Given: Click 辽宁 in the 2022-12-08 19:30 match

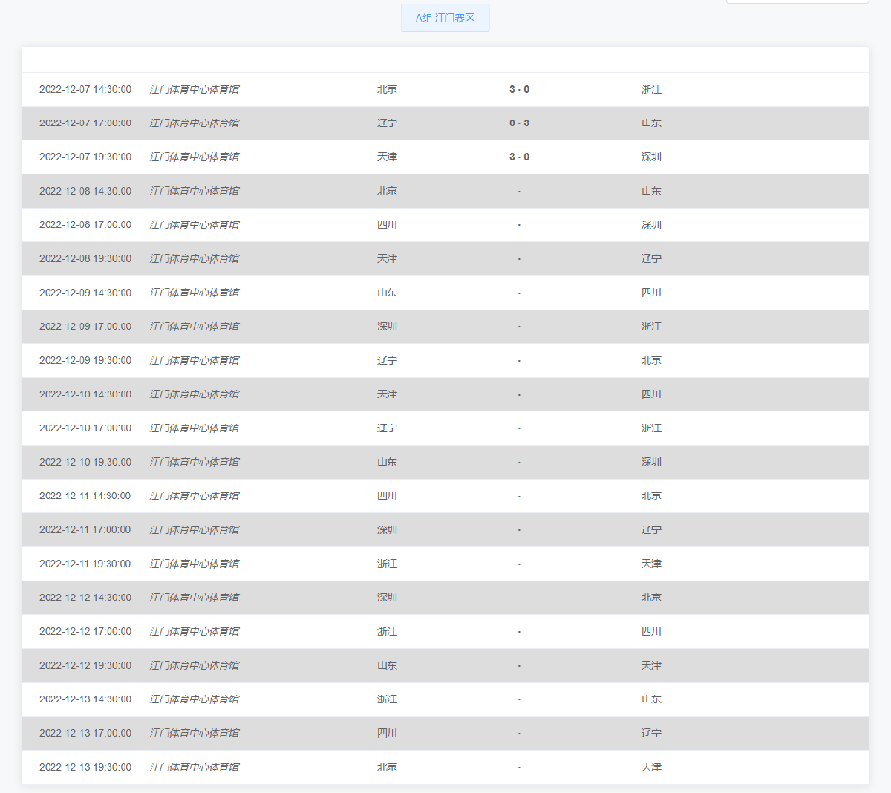Looking at the screenshot, I should [651, 258].
